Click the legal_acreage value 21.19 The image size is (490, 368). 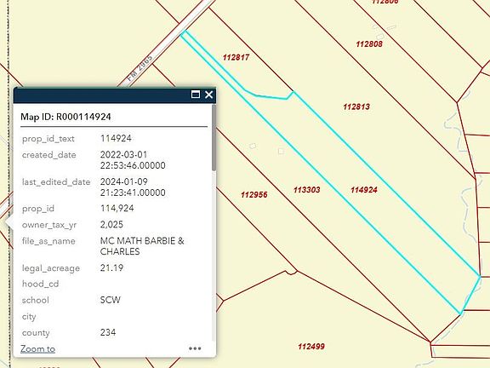(111, 267)
